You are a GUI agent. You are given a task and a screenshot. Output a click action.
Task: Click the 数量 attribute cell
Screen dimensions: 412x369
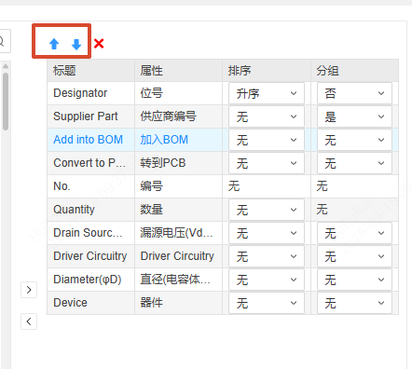coord(179,210)
